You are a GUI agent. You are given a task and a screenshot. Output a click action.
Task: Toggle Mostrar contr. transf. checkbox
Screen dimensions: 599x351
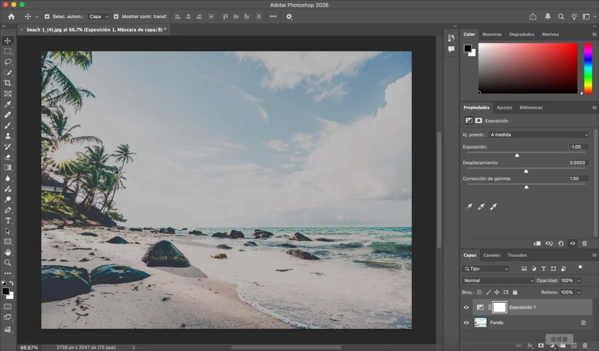tap(116, 16)
